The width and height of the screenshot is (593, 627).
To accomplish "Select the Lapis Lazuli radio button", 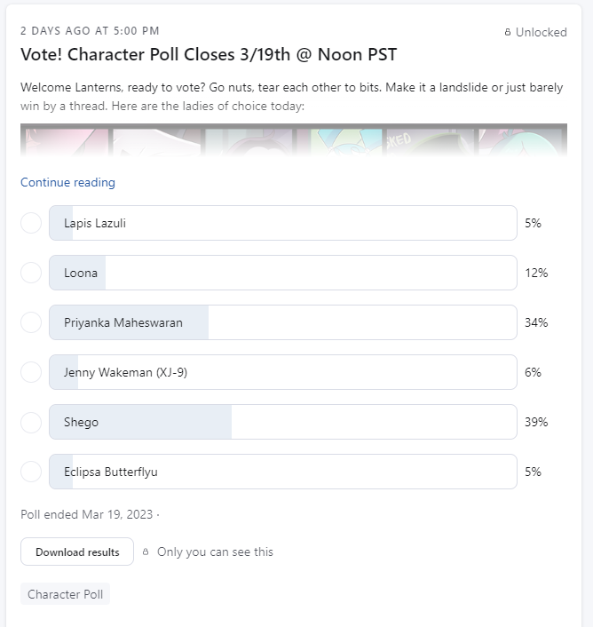I will (x=31, y=223).
